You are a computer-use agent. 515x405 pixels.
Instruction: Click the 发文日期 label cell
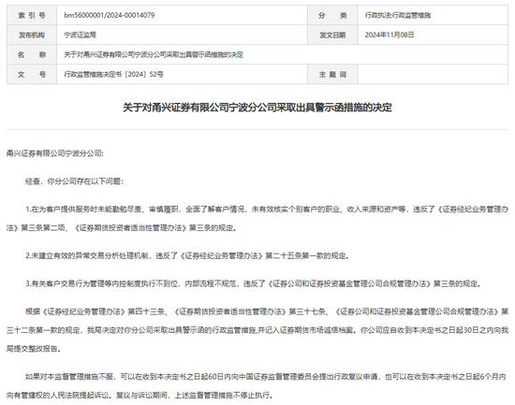click(332, 35)
